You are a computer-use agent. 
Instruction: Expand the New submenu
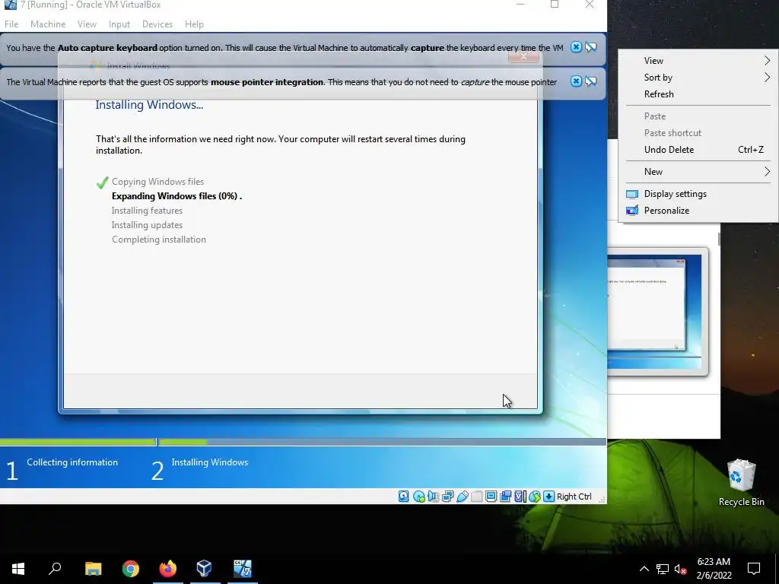[x=698, y=172]
